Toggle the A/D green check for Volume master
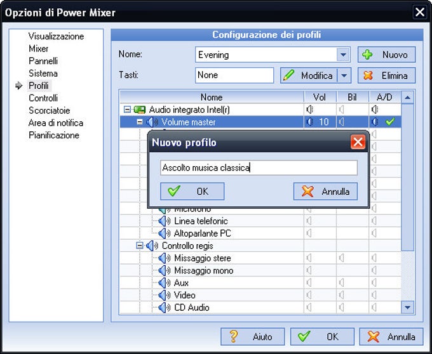 [390, 122]
